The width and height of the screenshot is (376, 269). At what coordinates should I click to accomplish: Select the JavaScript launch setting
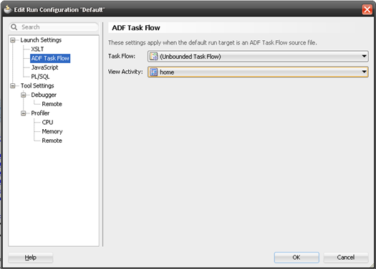tap(44, 67)
